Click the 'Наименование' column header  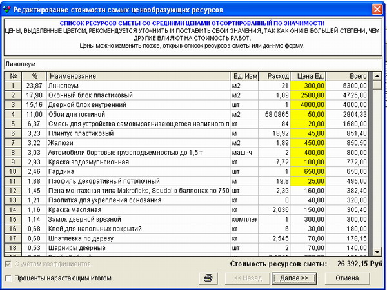click(x=139, y=76)
